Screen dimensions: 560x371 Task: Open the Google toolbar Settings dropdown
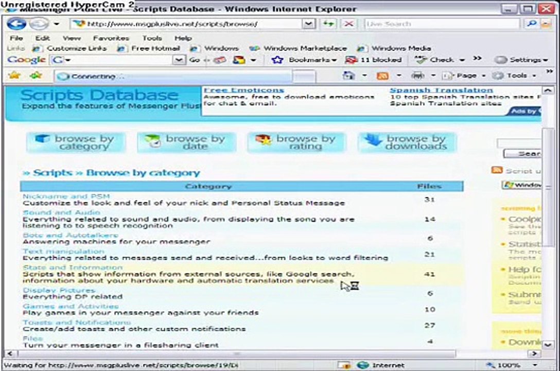[521, 60]
